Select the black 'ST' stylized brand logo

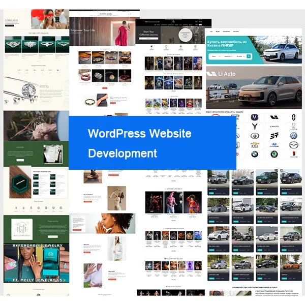[274, 136]
